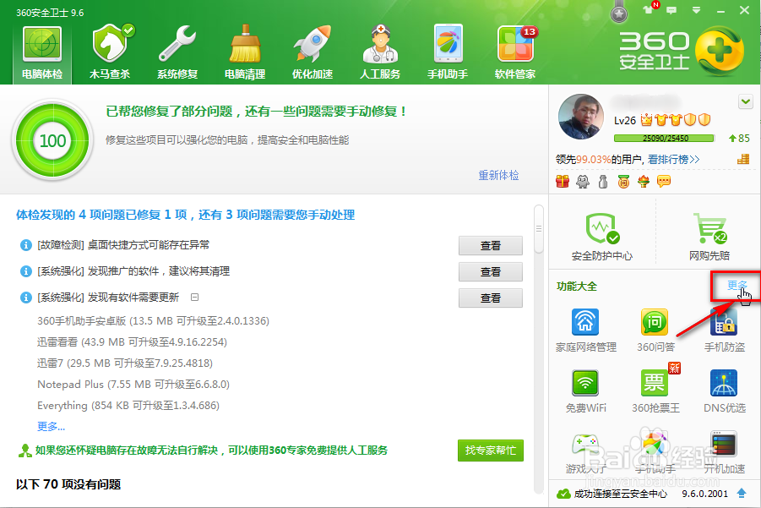
Task: Switch to 木马查杀 tab
Action: tap(110, 53)
